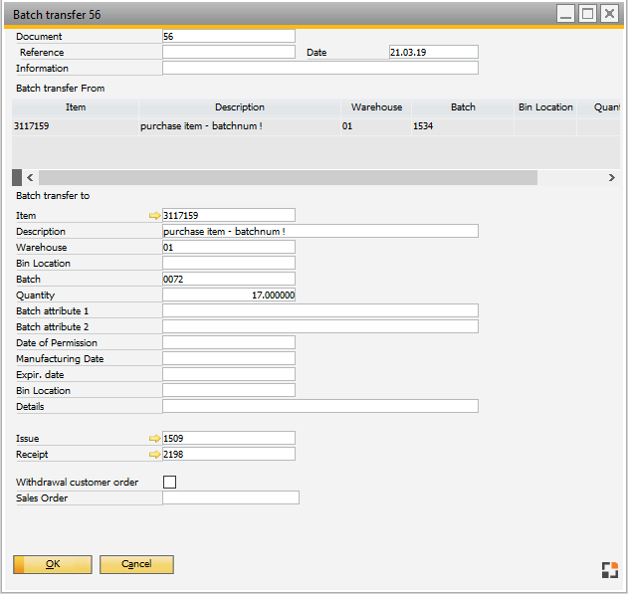Open the Receipt document link arrow
The height and width of the screenshot is (594, 628).
(x=154, y=454)
